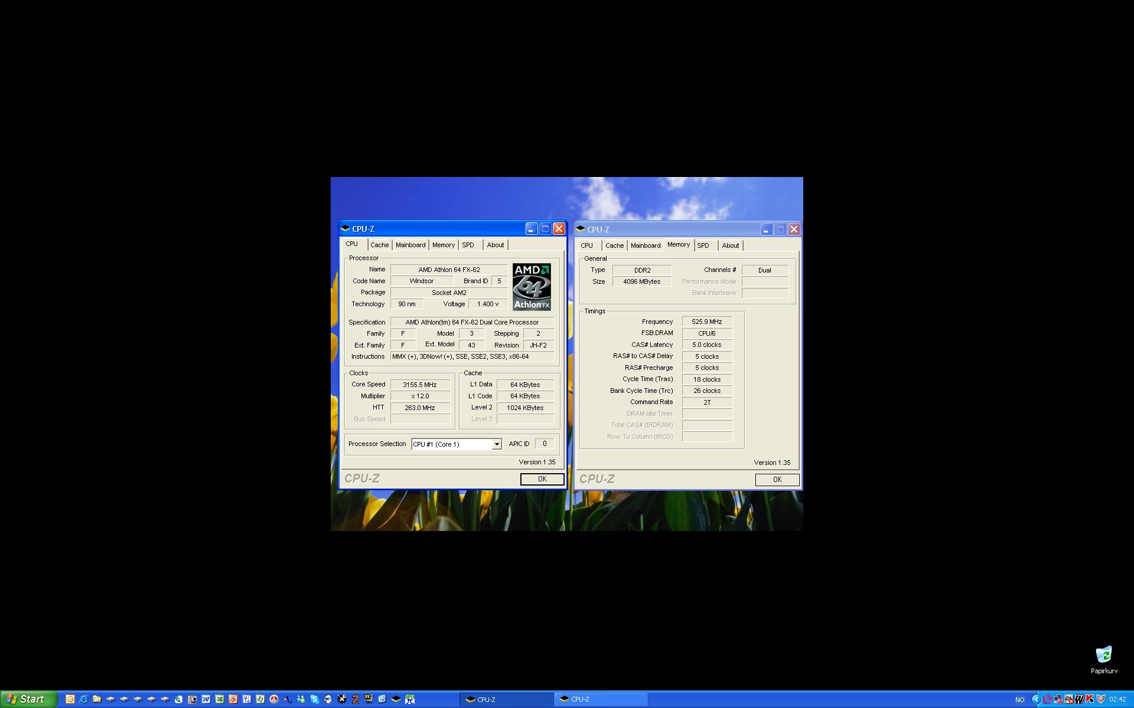
Task: Click the NO language indicator
Action: point(1020,700)
